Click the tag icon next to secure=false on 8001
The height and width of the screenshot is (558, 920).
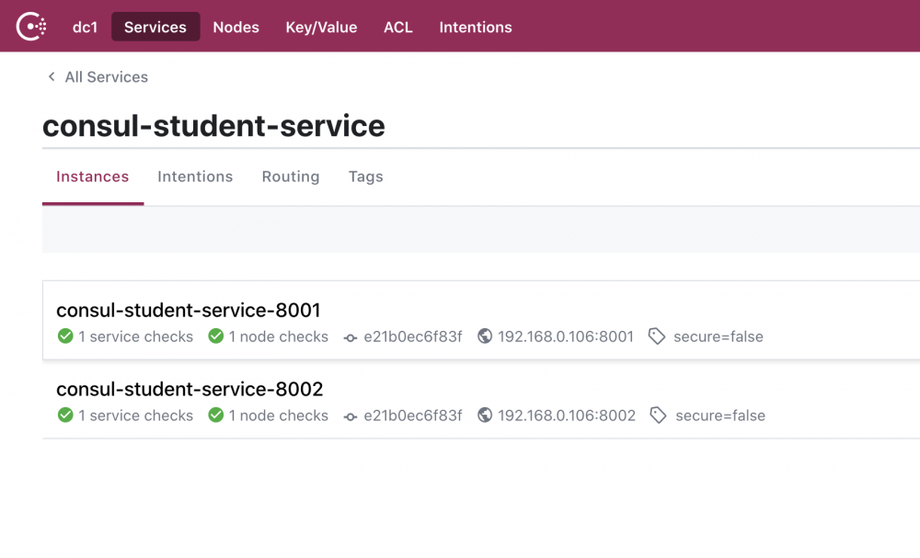pos(657,336)
